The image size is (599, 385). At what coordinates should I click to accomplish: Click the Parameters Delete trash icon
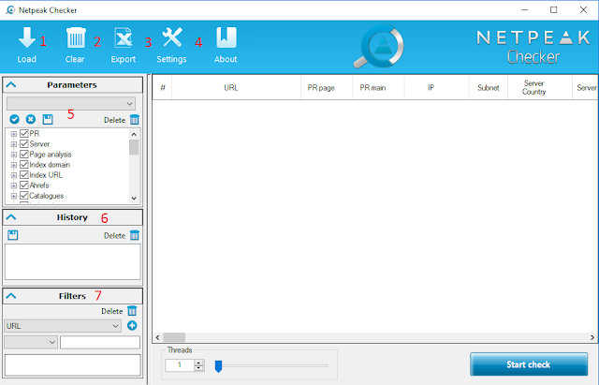click(135, 120)
